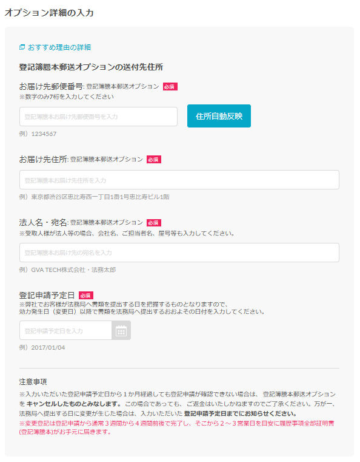
Task: Focus the 登記申請予定日 date input
Action: [x=65, y=331]
